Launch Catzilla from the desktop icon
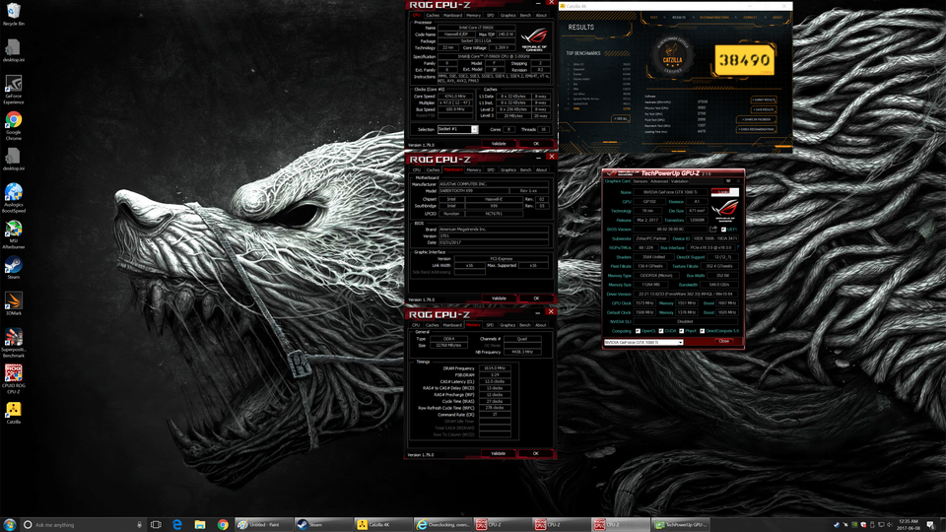 pyautogui.click(x=13, y=413)
